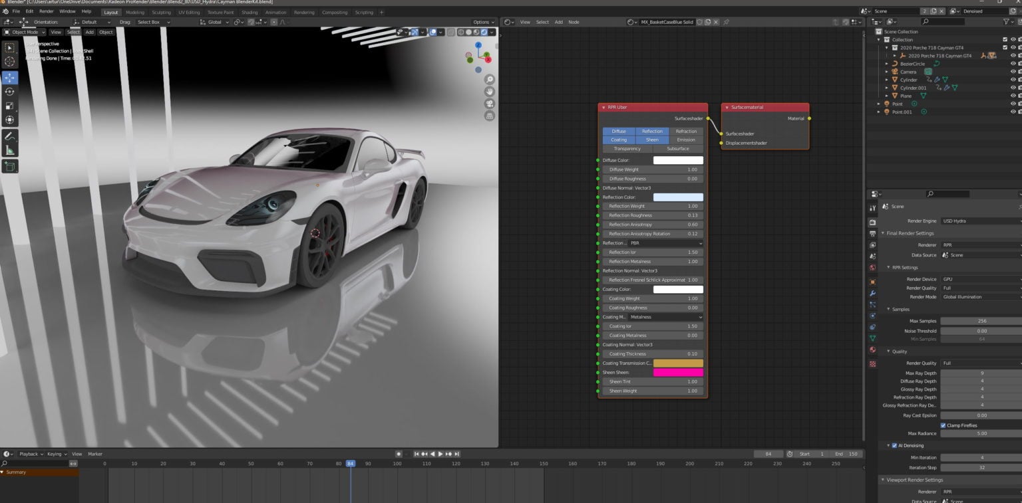Open the Render menu in the top bar
Screen dimensions: 1022x503
(x=46, y=11)
